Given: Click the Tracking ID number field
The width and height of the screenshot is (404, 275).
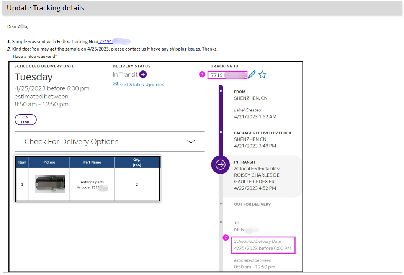Looking at the screenshot, I should [x=227, y=75].
